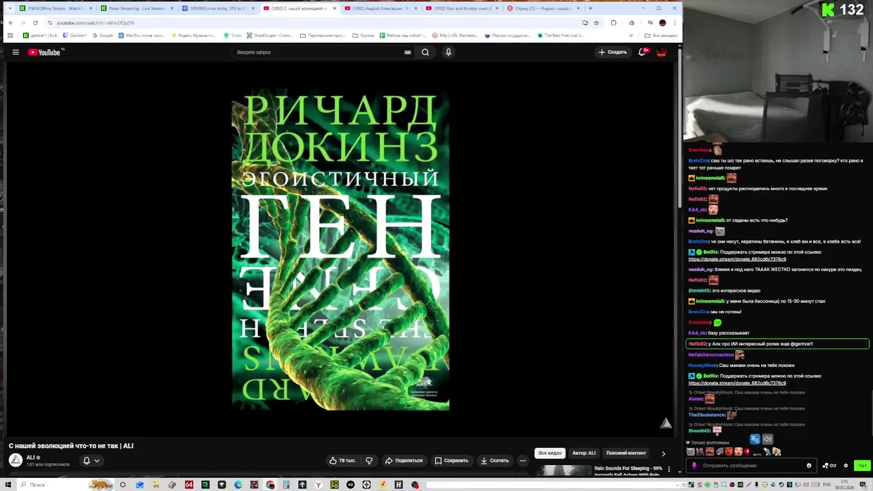The image size is (873, 491).
Task: Open the browser extensions puzzle icon
Action: click(x=613, y=23)
